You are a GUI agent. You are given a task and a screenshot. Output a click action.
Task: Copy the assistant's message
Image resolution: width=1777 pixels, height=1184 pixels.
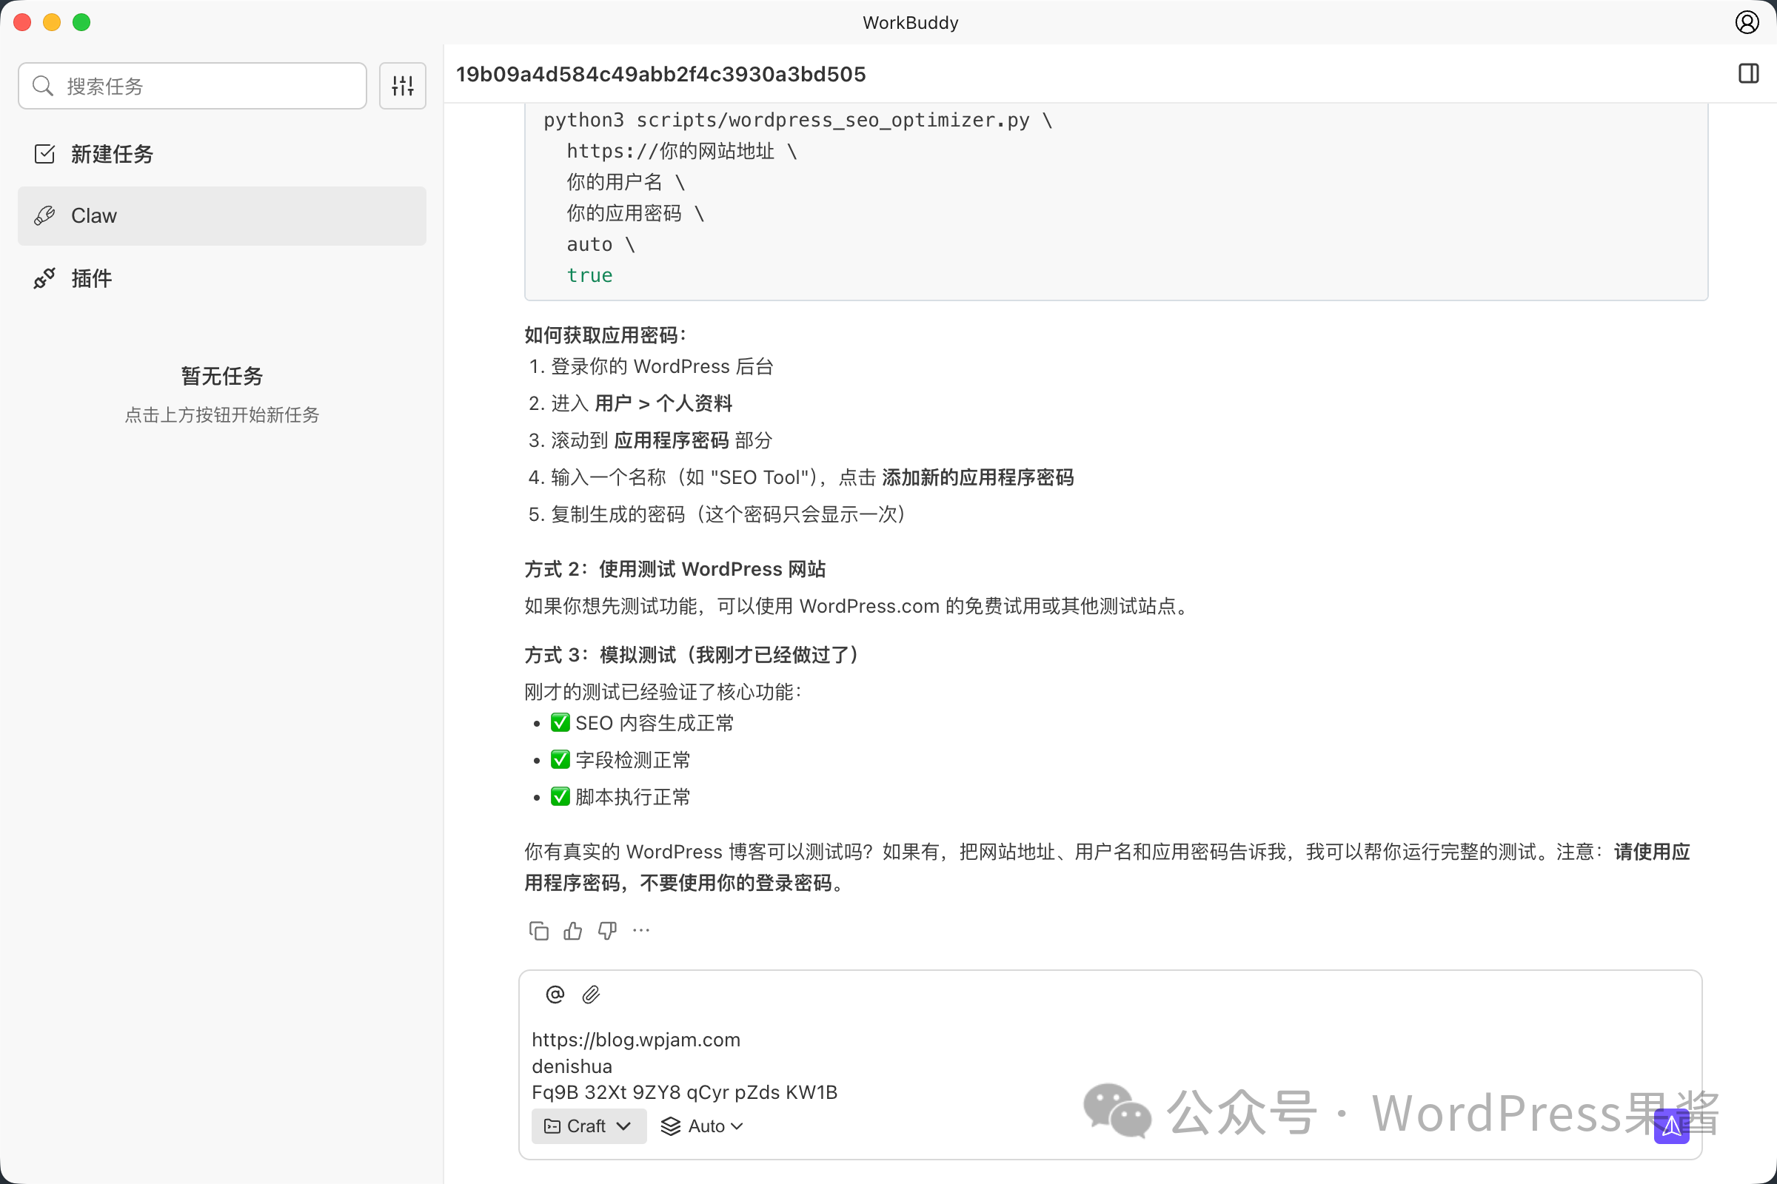click(x=538, y=930)
